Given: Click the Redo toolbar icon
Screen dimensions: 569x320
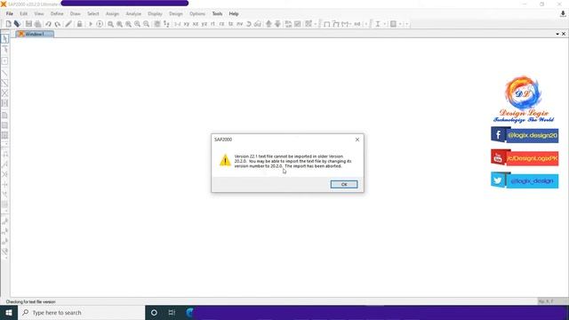Looking at the screenshot, I should pyautogui.click(x=57, y=24).
